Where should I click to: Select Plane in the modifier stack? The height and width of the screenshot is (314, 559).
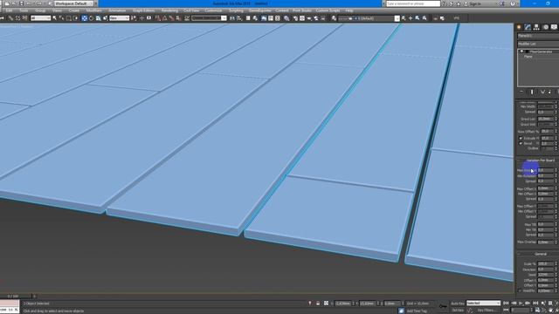pyautogui.click(x=528, y=57)
